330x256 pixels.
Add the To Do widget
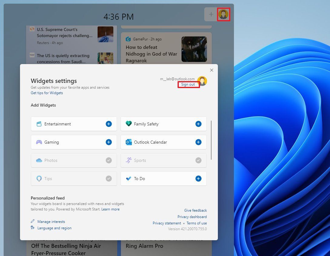click(x=198, y=179)
